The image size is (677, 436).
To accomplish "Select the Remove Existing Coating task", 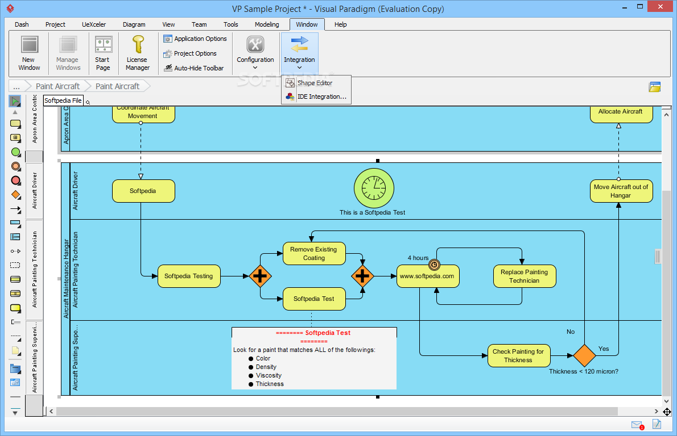I will coord(314,253).
